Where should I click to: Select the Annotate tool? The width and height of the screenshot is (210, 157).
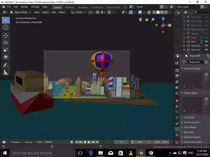coord(6,65)
